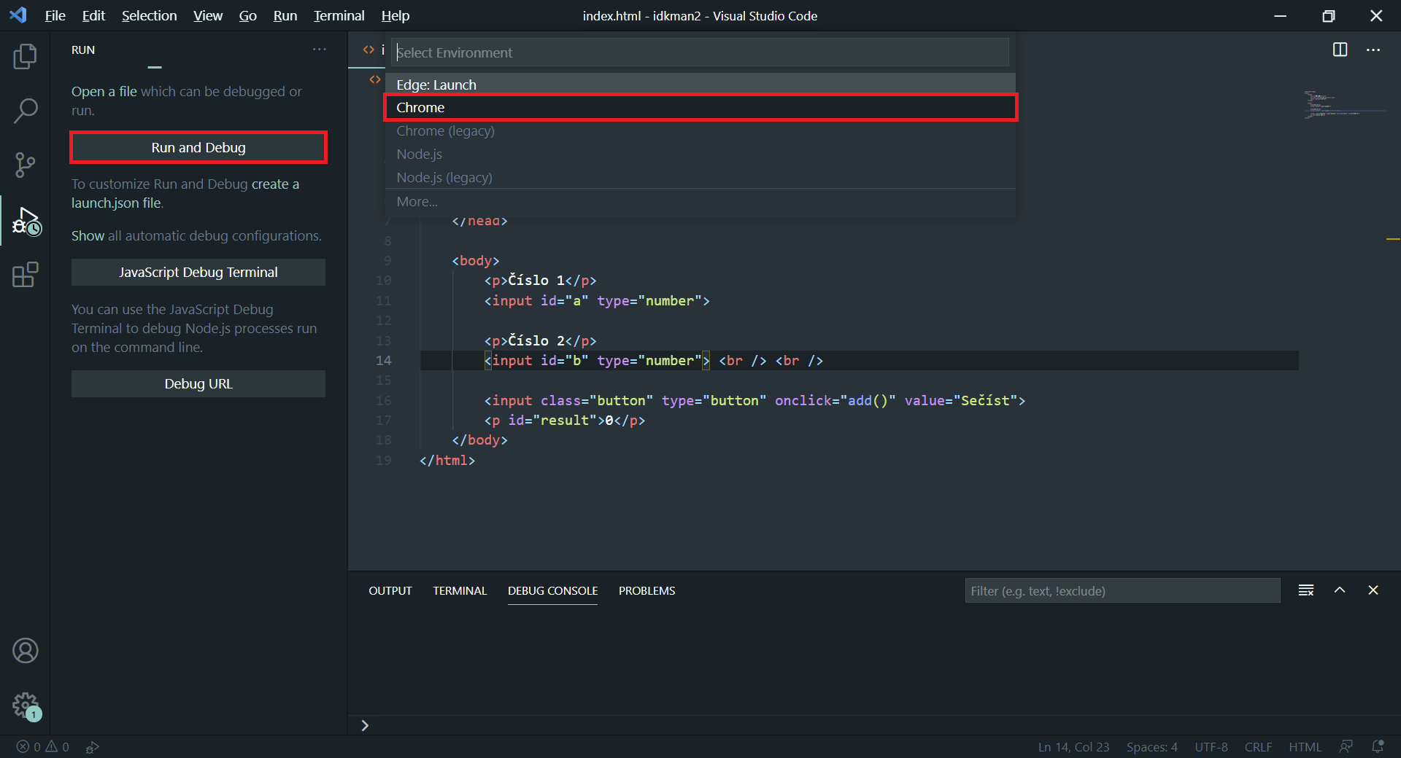Click the Run and Debug button
This screenshot has height=758, width=1401.
(x=198, y=146)
